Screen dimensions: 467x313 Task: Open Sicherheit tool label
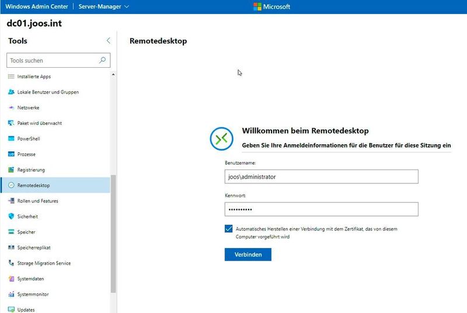[27, 217]
